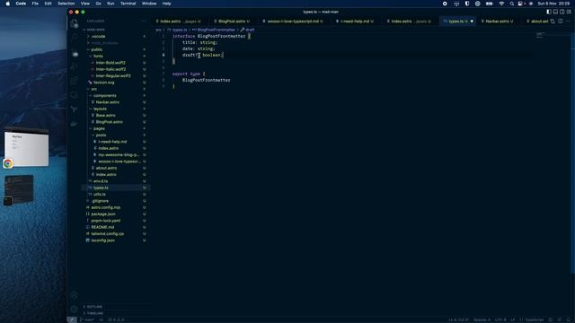575x323 pixels.
Task: Open favicon.svg in explorer
Action: click(x=117, y=83)
